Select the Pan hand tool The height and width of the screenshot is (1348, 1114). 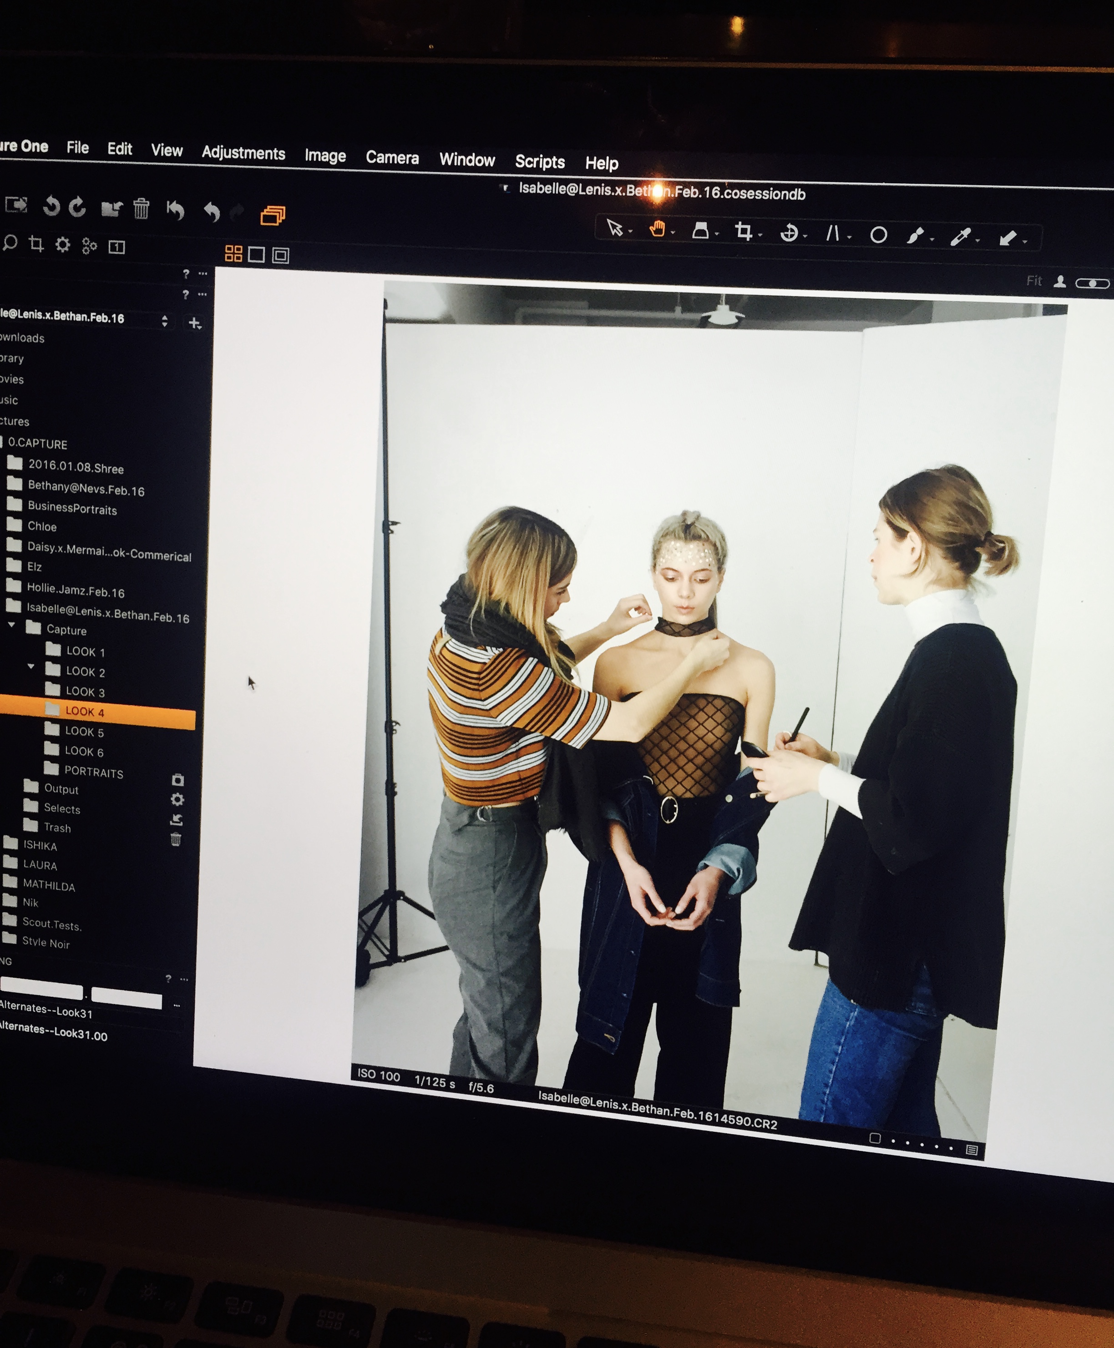pyautogui.click(x=657, y=228)
